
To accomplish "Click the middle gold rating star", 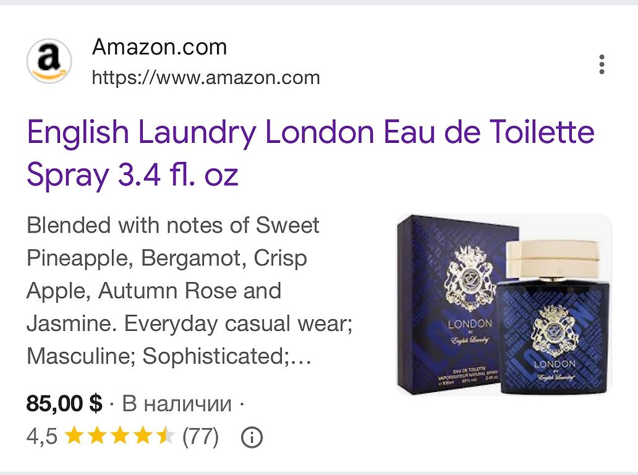I will tap(120, 436).
